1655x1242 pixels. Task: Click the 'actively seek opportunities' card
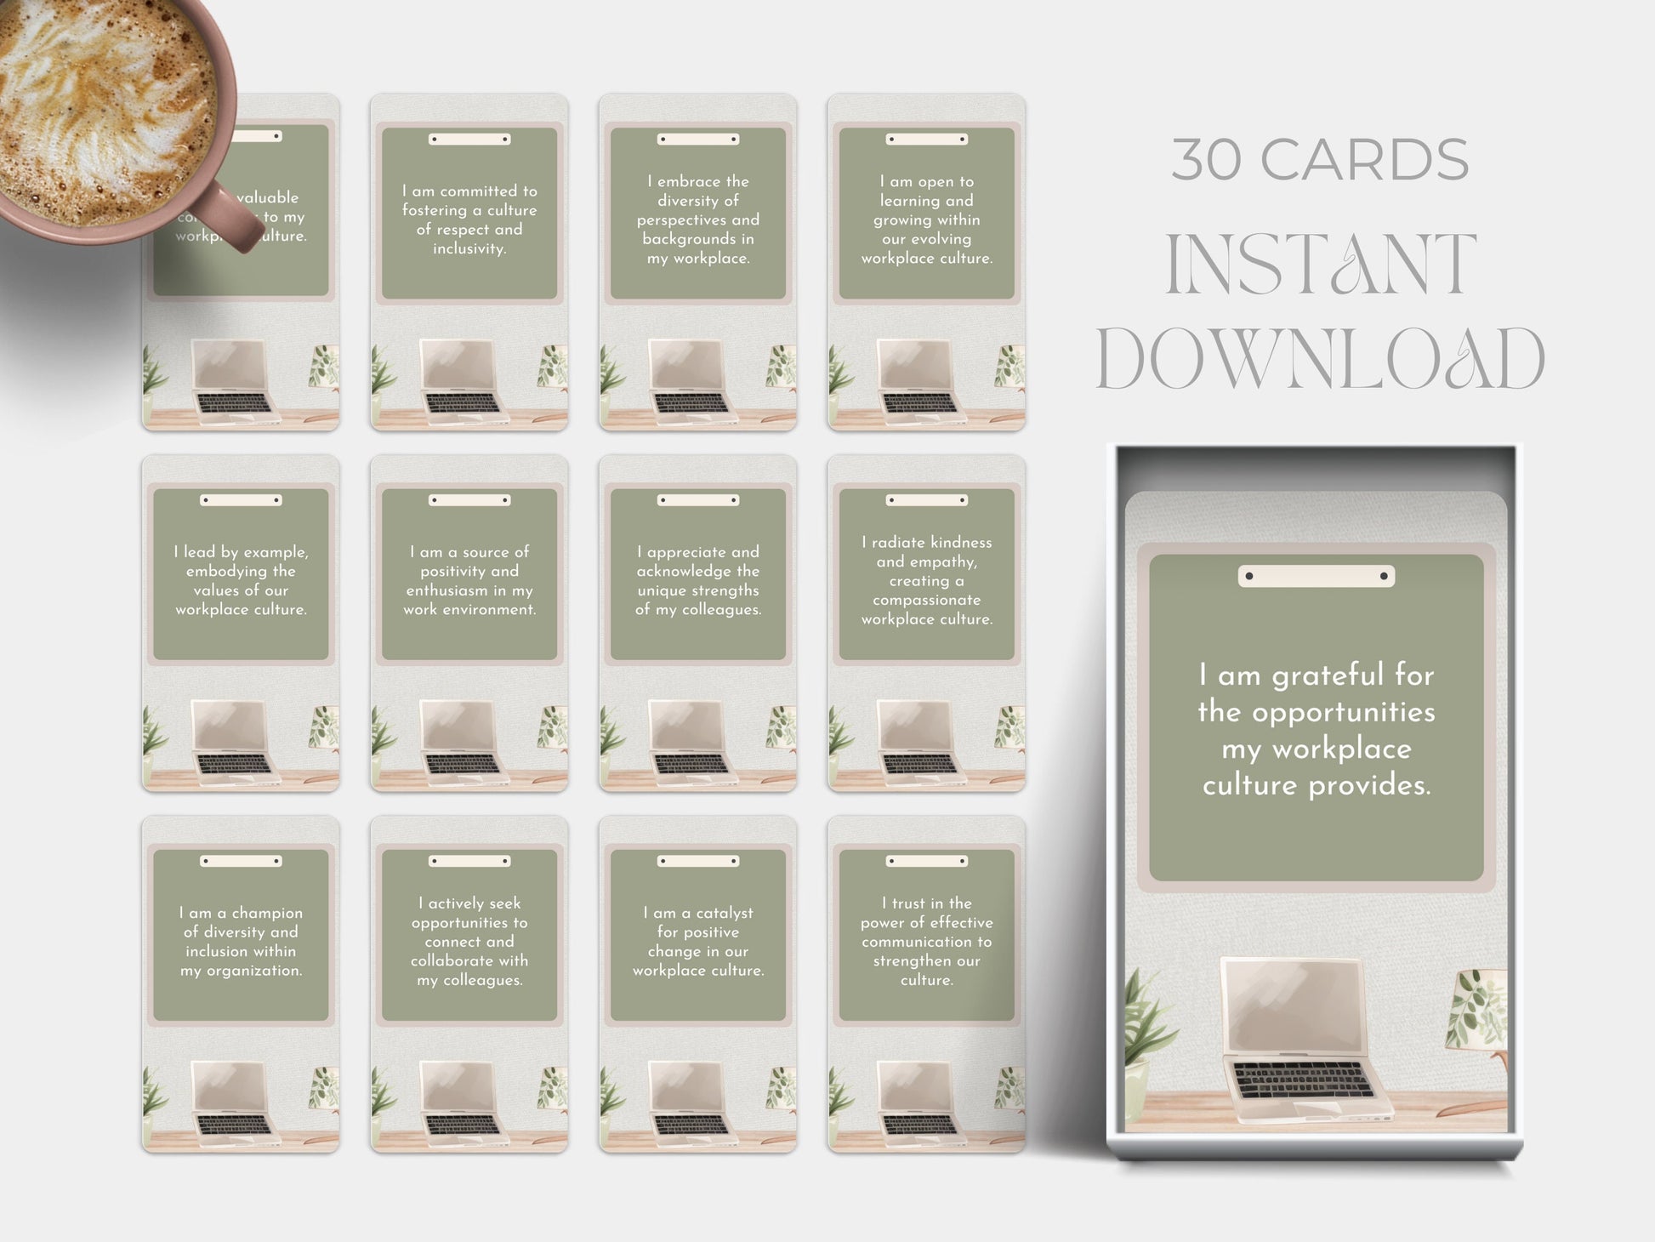pyautogui.click(x=469, y=941)
